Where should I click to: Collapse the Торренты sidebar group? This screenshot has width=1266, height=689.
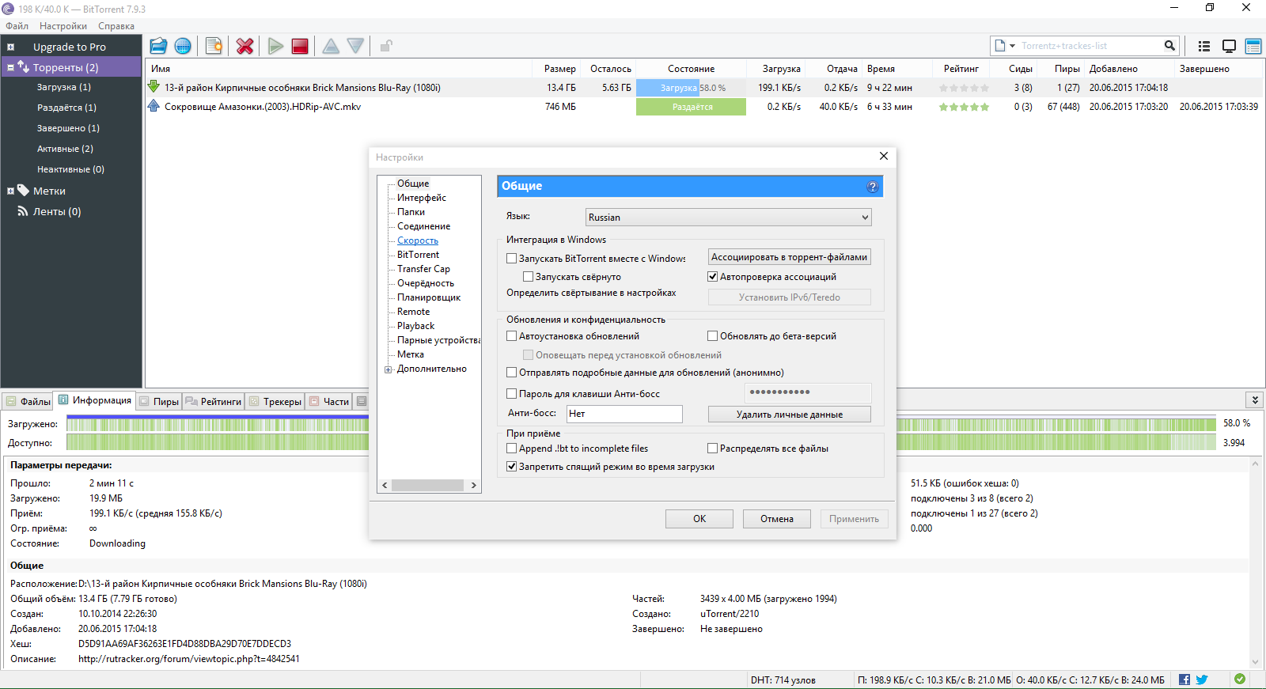pyautogui.click(x=10, y=68)
